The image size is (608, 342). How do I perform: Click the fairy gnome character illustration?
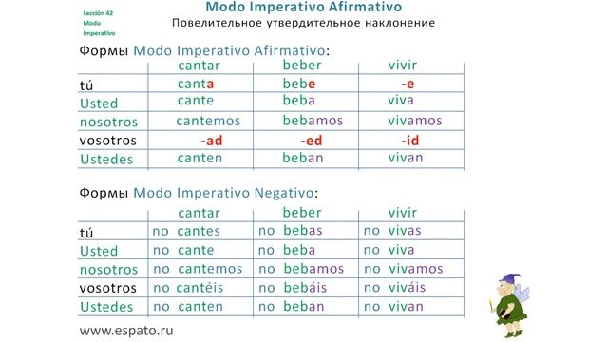pos(509,306)
